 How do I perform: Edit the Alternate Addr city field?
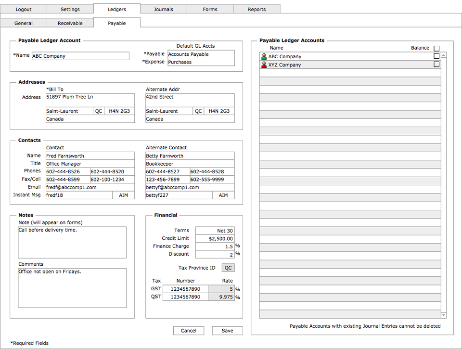169,111
